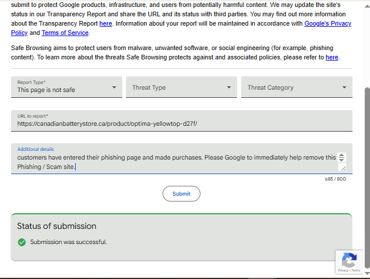Click the reCAPTCHA badge logo
The image size is (370, 279).
coord(349,260)
